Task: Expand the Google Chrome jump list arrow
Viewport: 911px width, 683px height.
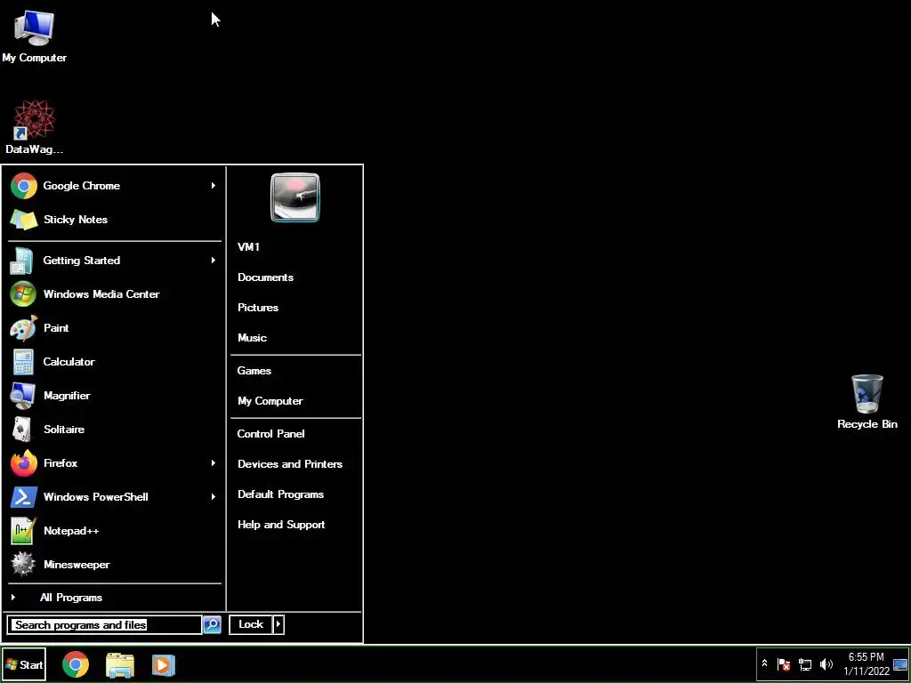Action: 214,186
